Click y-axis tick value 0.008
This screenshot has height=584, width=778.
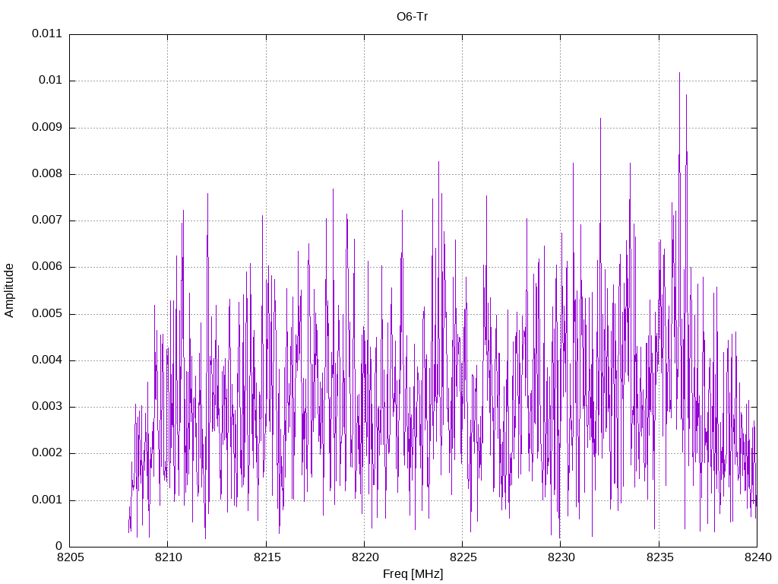pyautogui.click(x=47, y=173)
